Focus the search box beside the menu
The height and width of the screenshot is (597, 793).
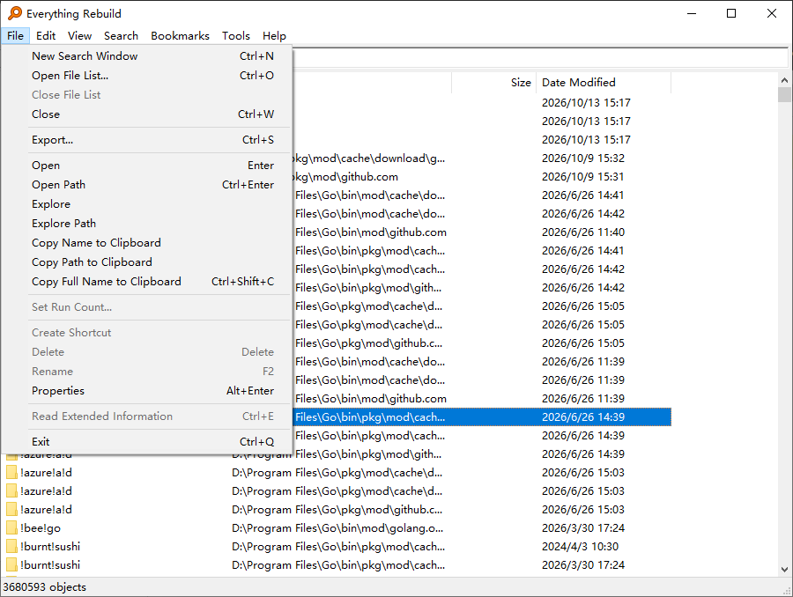click(540, 57)
